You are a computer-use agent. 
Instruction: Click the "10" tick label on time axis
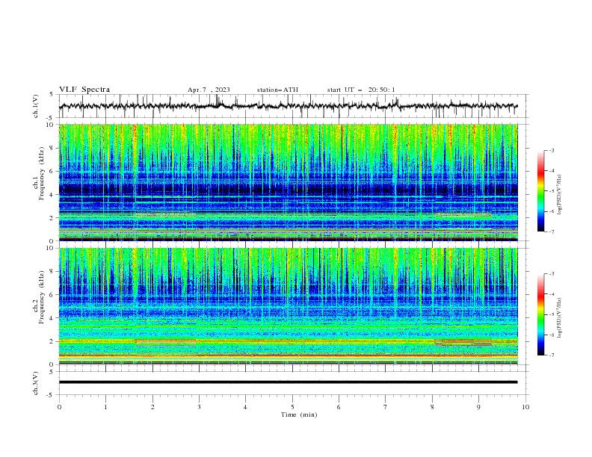pos(525,407)
